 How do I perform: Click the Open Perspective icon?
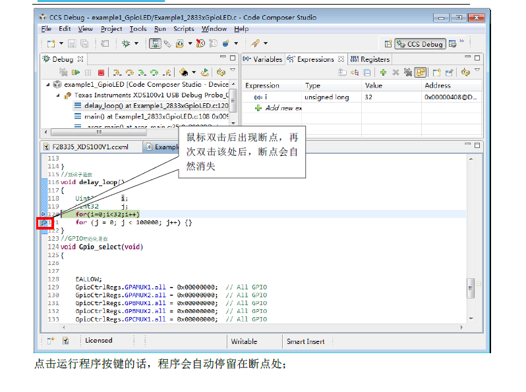(x=388, y=44)
